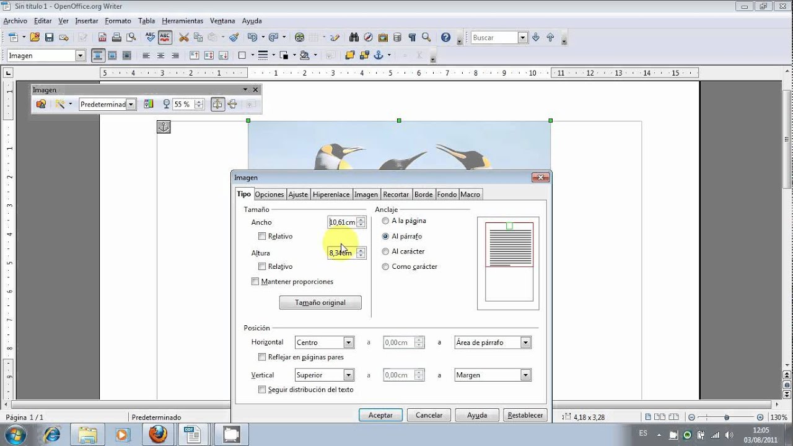Click the Ancho width input field
The width and height of the screenshot is (793, 446).
pos(342,222)
